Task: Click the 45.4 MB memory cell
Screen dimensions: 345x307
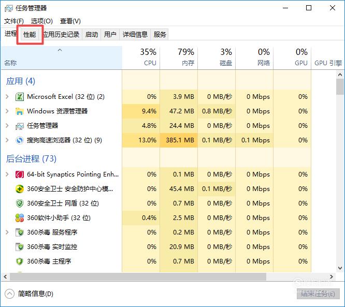Action: point(179,189)
